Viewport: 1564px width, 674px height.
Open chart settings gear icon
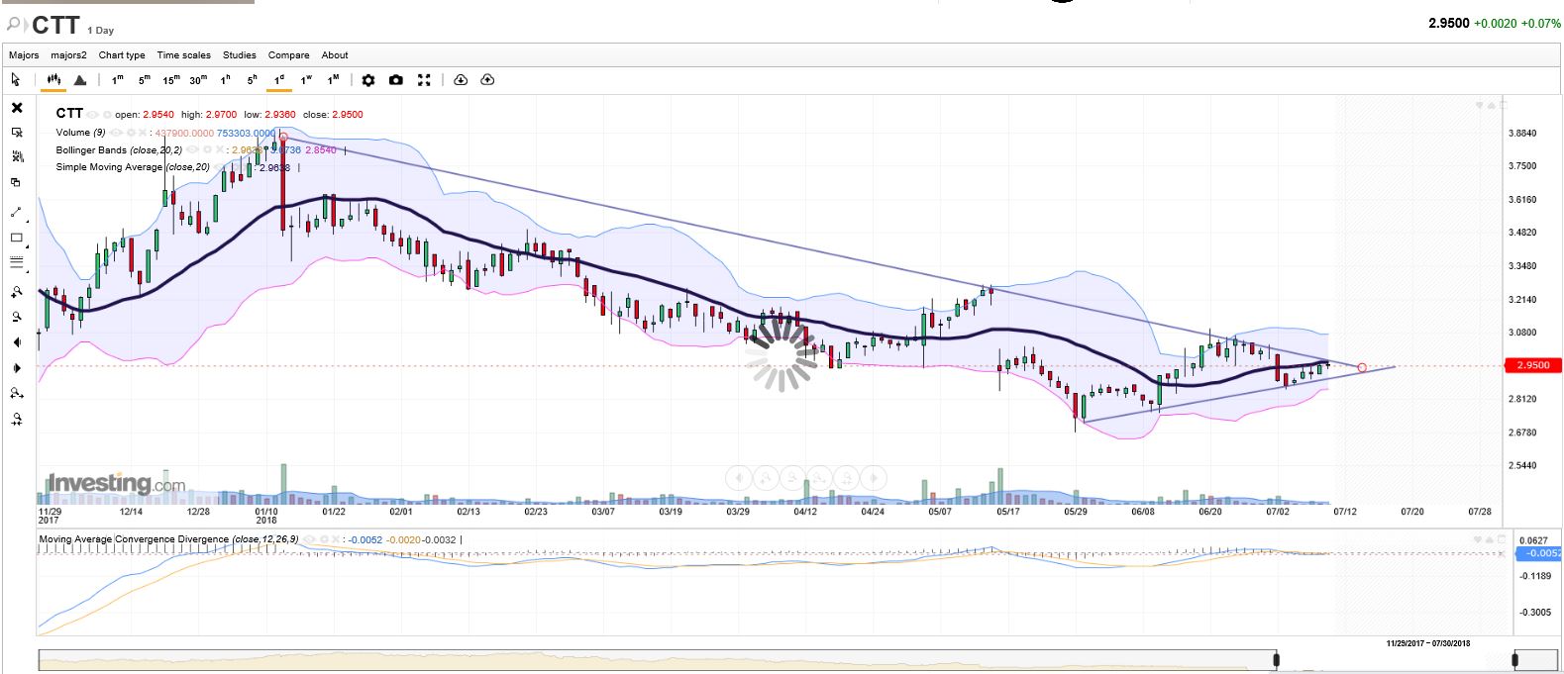click(x=368, y=80)
